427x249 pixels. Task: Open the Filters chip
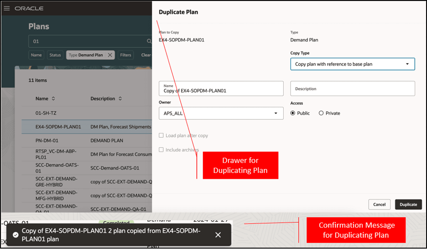(125, 55)
